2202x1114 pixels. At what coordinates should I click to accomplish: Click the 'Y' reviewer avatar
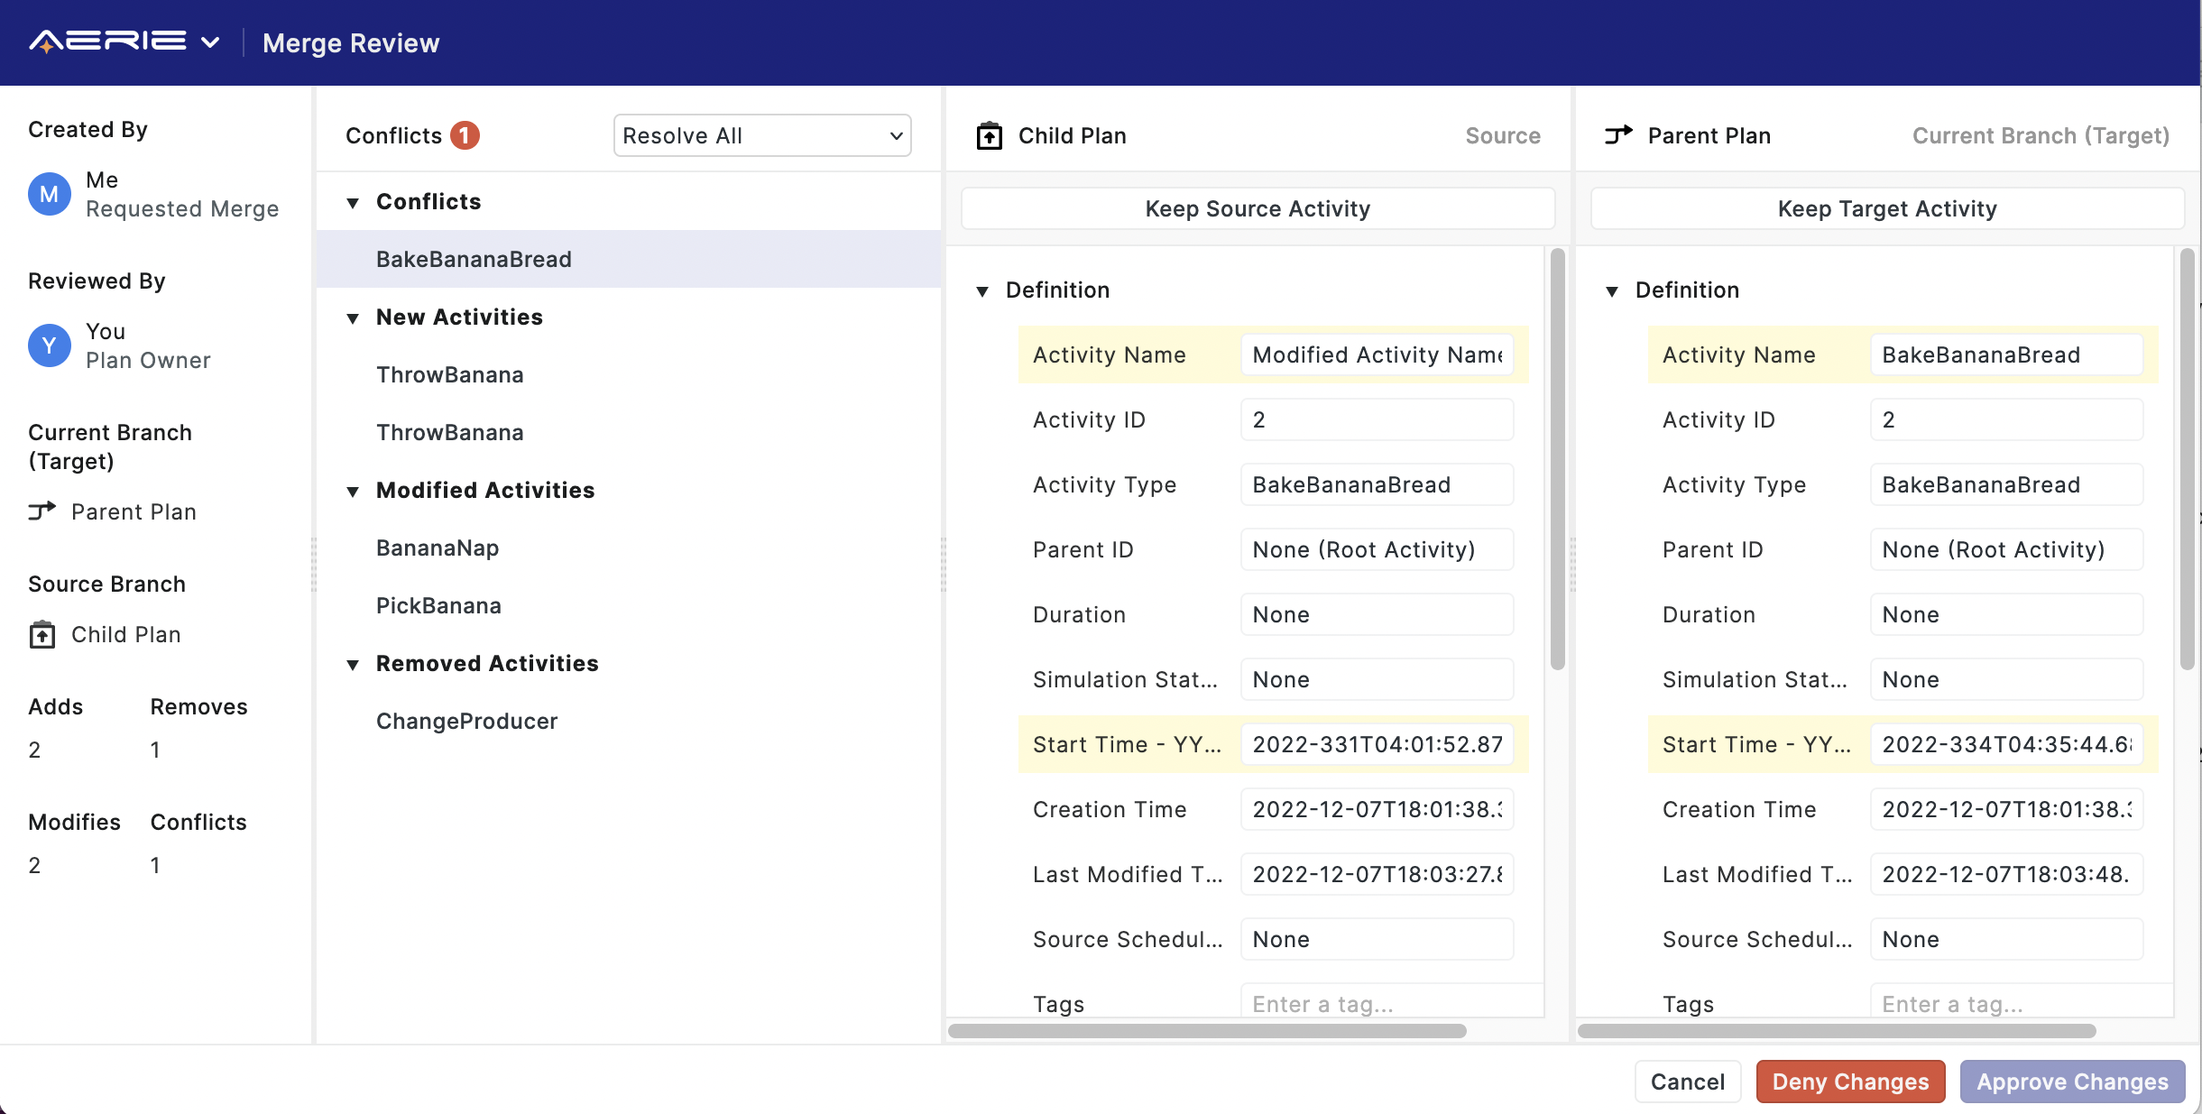50,345
